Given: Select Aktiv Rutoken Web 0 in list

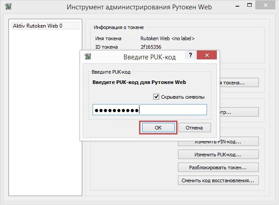Looking at the screenshot, I should coord(45,26).
